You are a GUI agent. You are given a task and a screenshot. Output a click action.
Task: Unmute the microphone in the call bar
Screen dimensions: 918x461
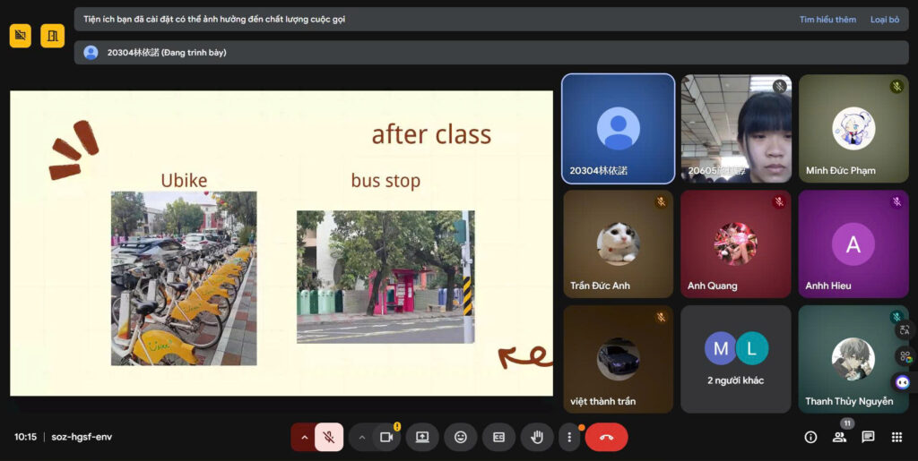(x=329, y=437)
